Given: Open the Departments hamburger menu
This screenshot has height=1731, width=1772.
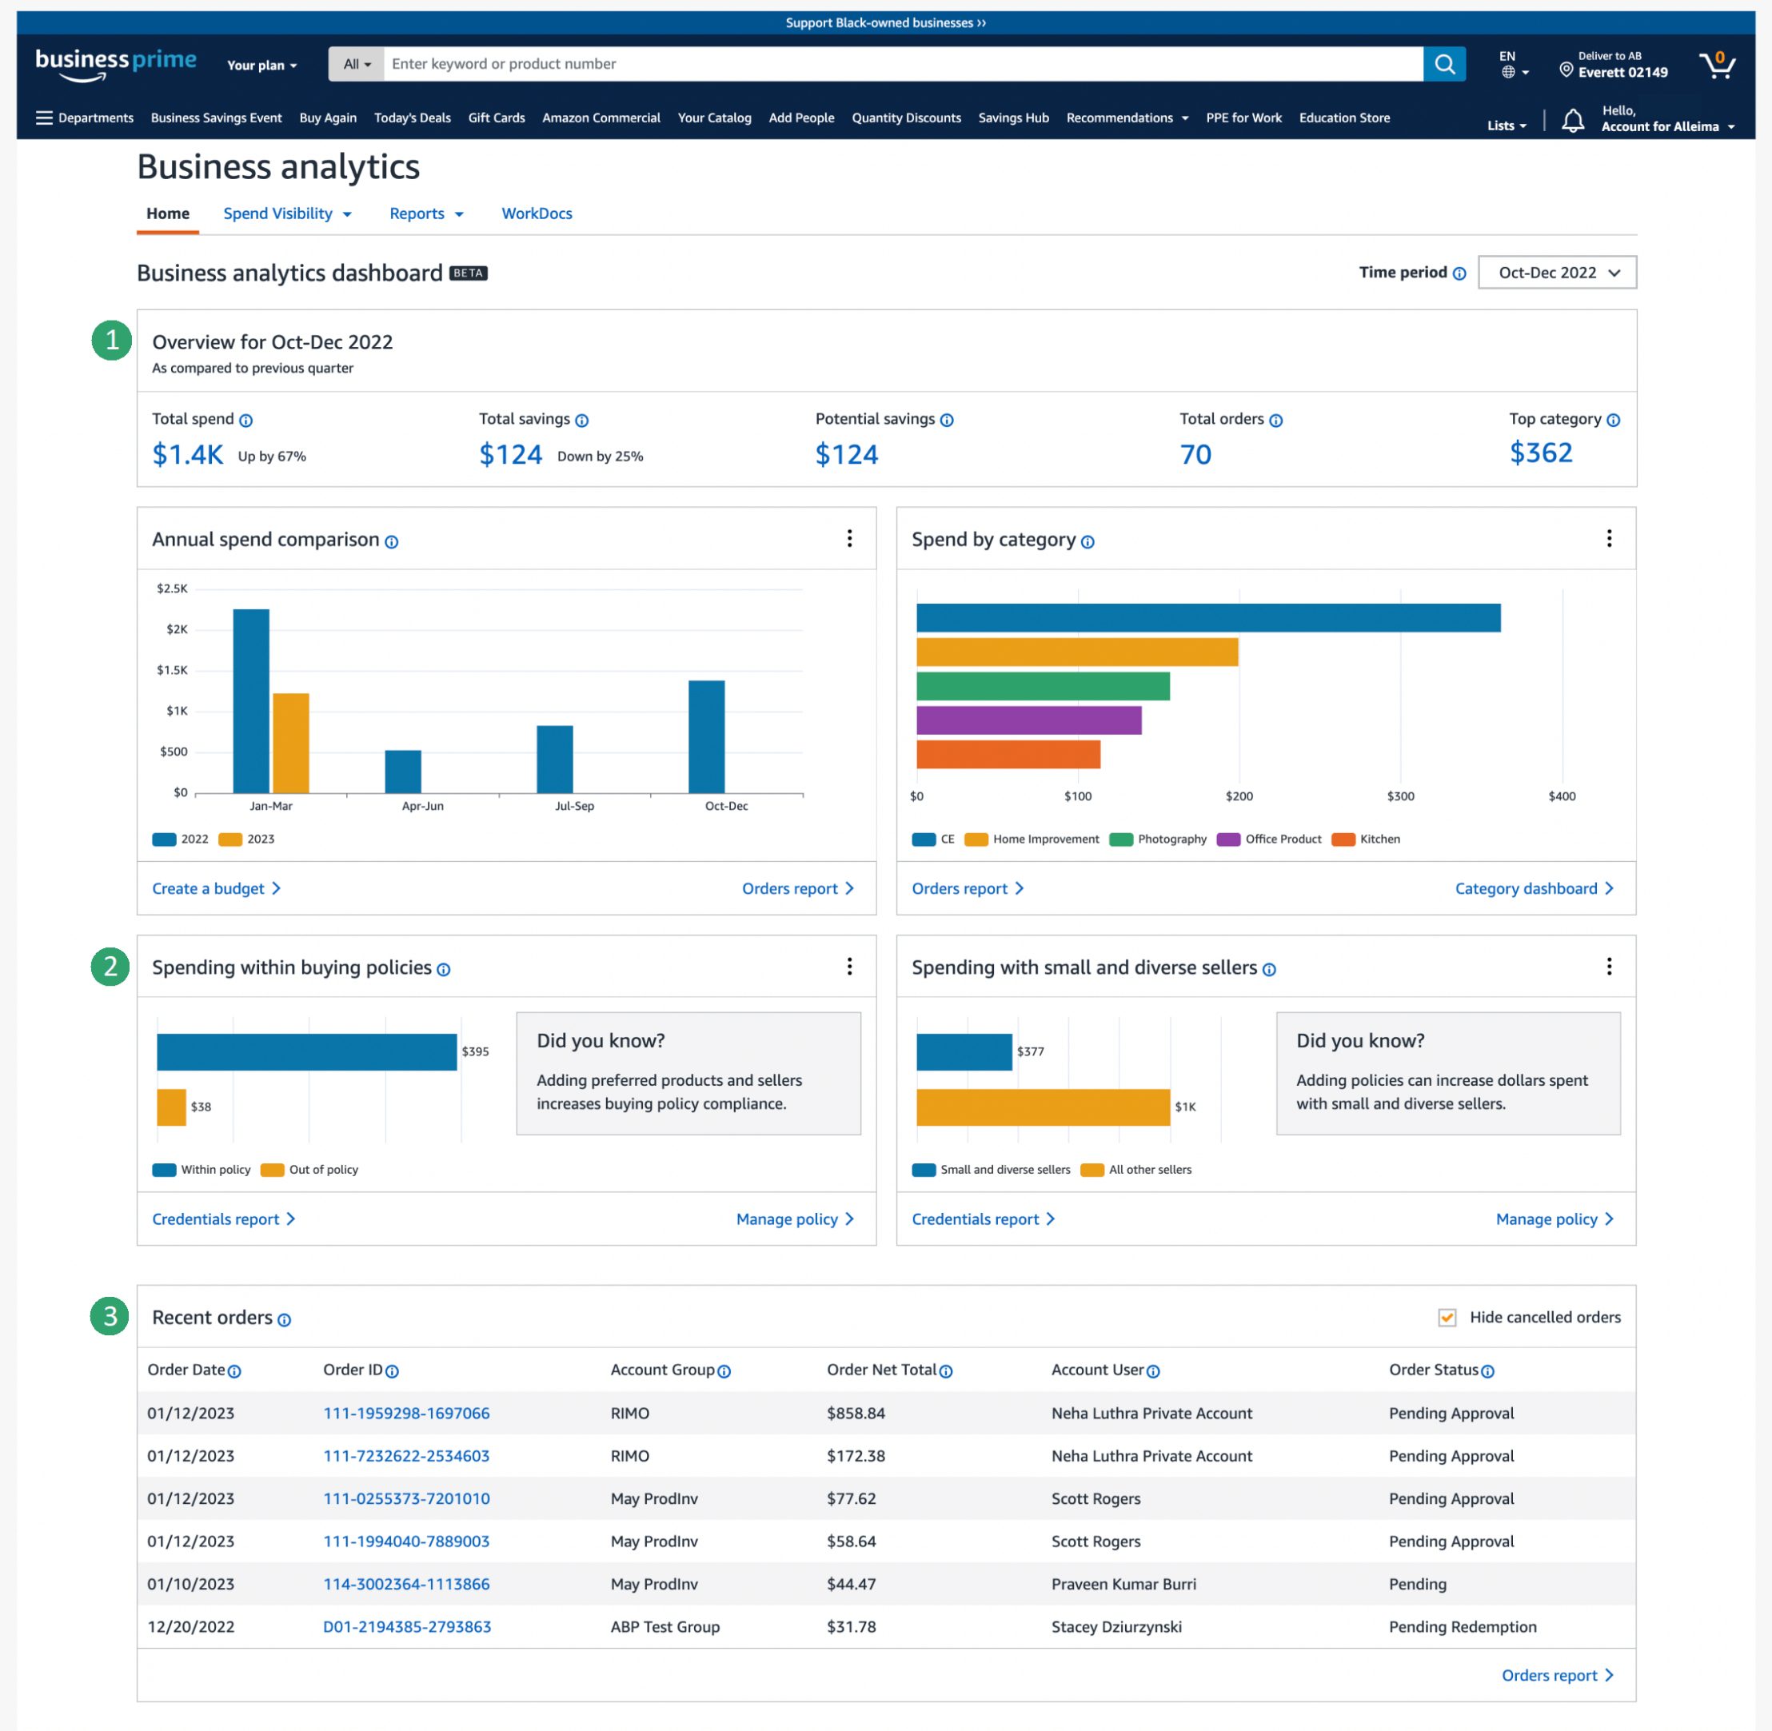Looking at the screenshot, I should coord(84,118).
